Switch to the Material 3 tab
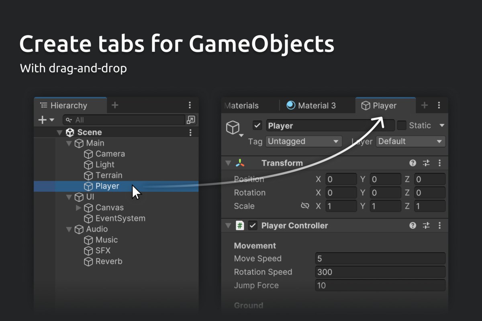The width and height of the screenshot is (482, 321). pyautogui.click(x=311, y=106)
